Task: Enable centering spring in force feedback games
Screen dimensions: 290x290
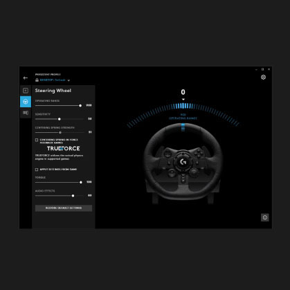Action: point(37,140)
